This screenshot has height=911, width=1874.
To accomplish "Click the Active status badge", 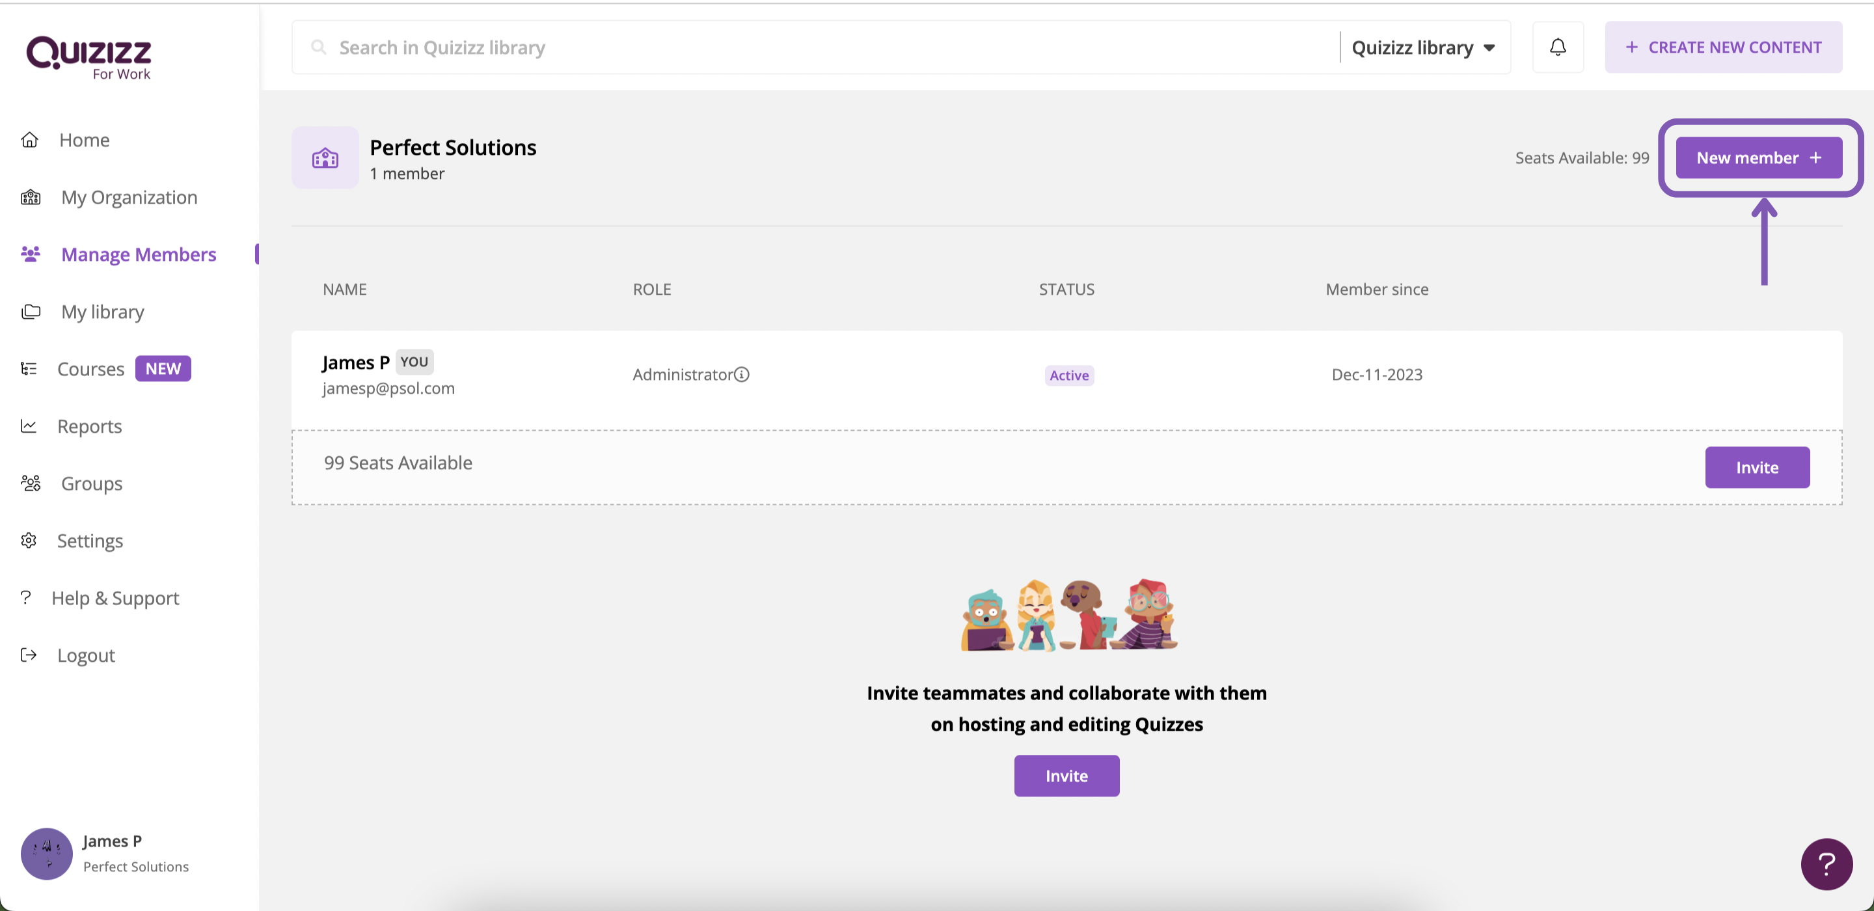I will (x=1068, y=375).
